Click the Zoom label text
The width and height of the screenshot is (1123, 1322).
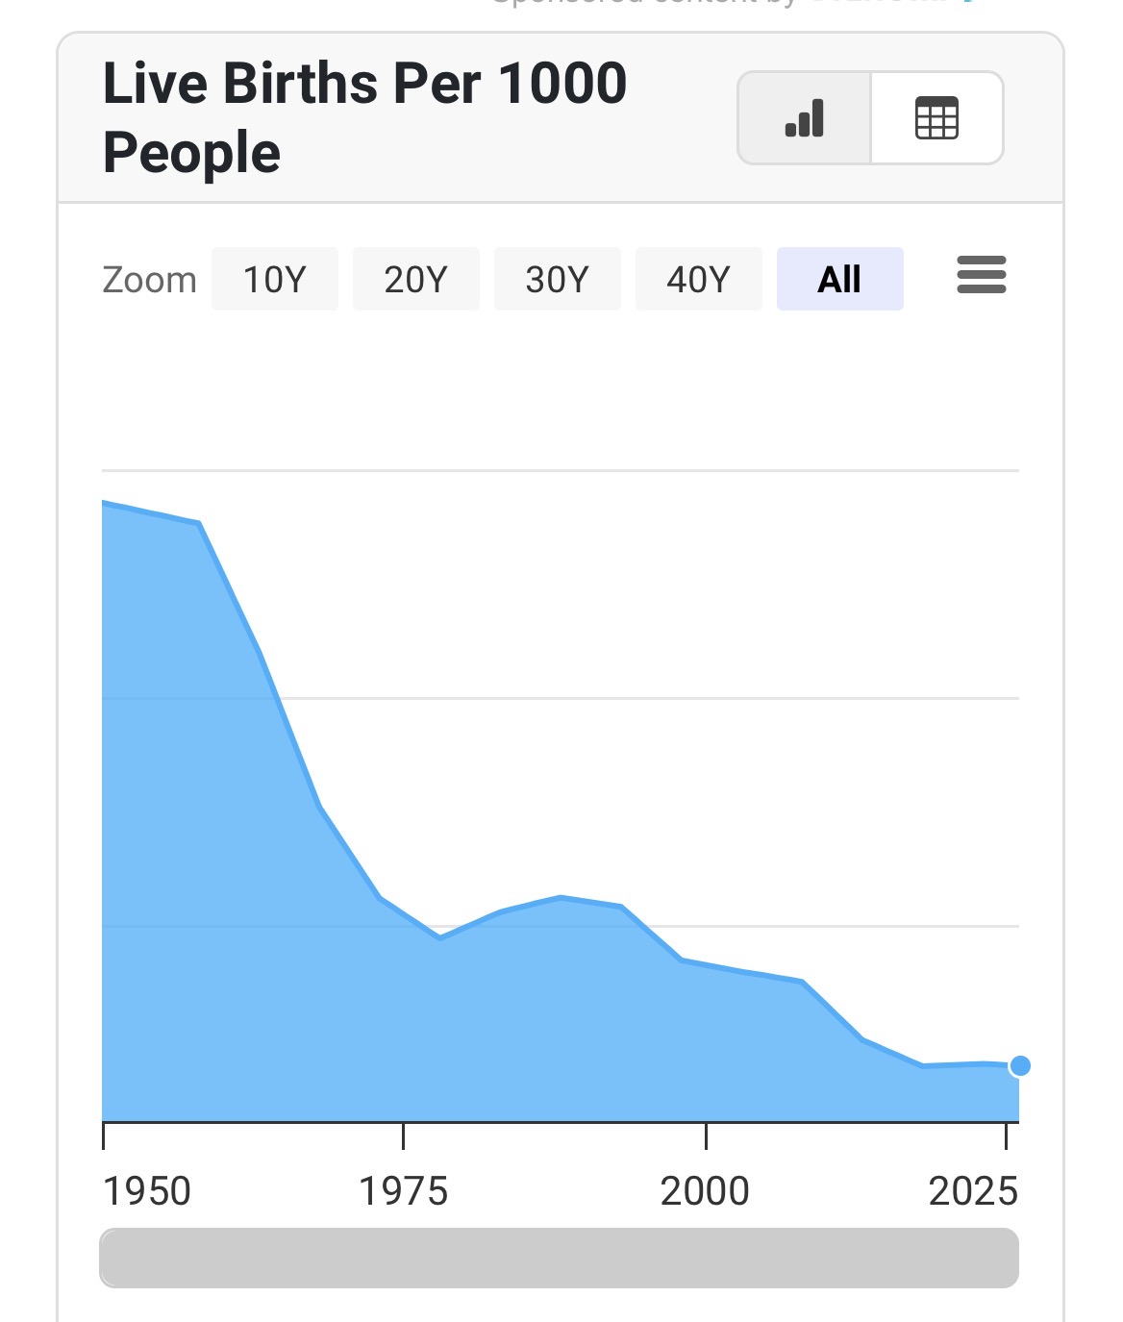pos(150,280)
